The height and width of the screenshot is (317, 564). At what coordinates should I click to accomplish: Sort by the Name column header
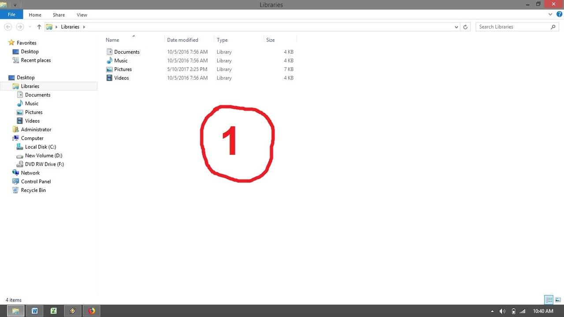click(112, 40)
